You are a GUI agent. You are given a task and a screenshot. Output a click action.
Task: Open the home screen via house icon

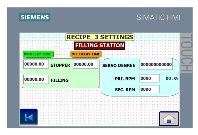(x=169, y=118)
